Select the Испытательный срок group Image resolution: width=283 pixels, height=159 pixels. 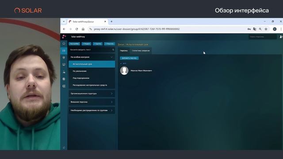(x=92, y=64)
